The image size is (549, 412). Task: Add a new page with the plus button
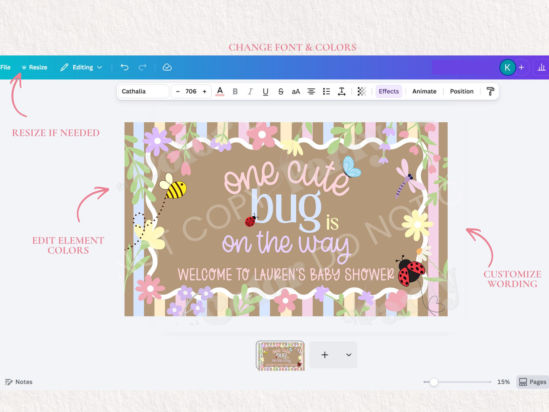click(x=325, y=355)
